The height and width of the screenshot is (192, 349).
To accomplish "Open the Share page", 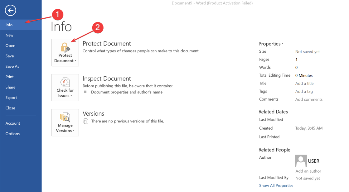I will click(x=21, y=87).
